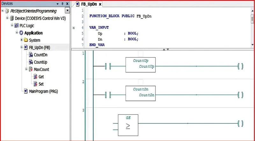This screenshot has width=255, height=141.
Task: Collapse the MaxCount property node
Action: click(26, 69)
